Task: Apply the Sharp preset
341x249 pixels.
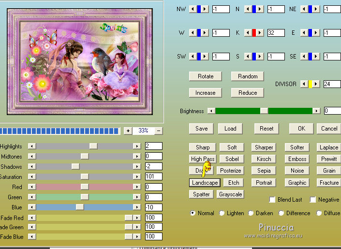Action: (x=203, y=147)
